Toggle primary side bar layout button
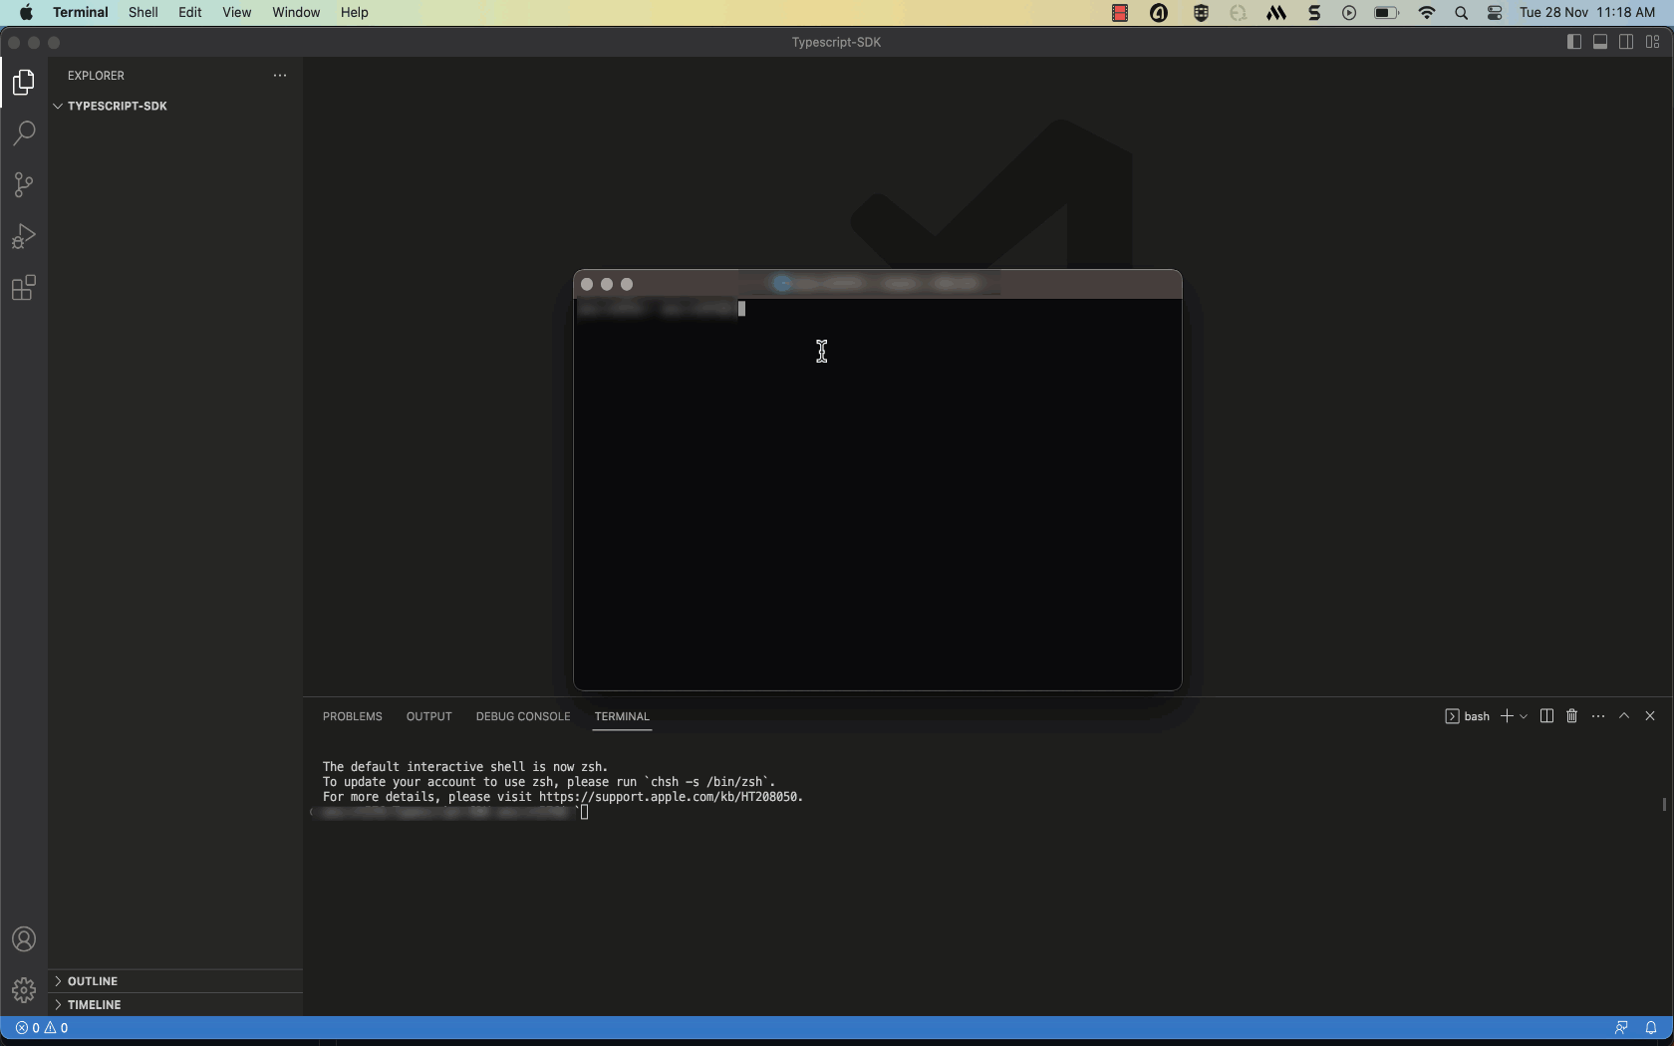This screenshot has height=1046, width=1674. tap(1574, 42)
